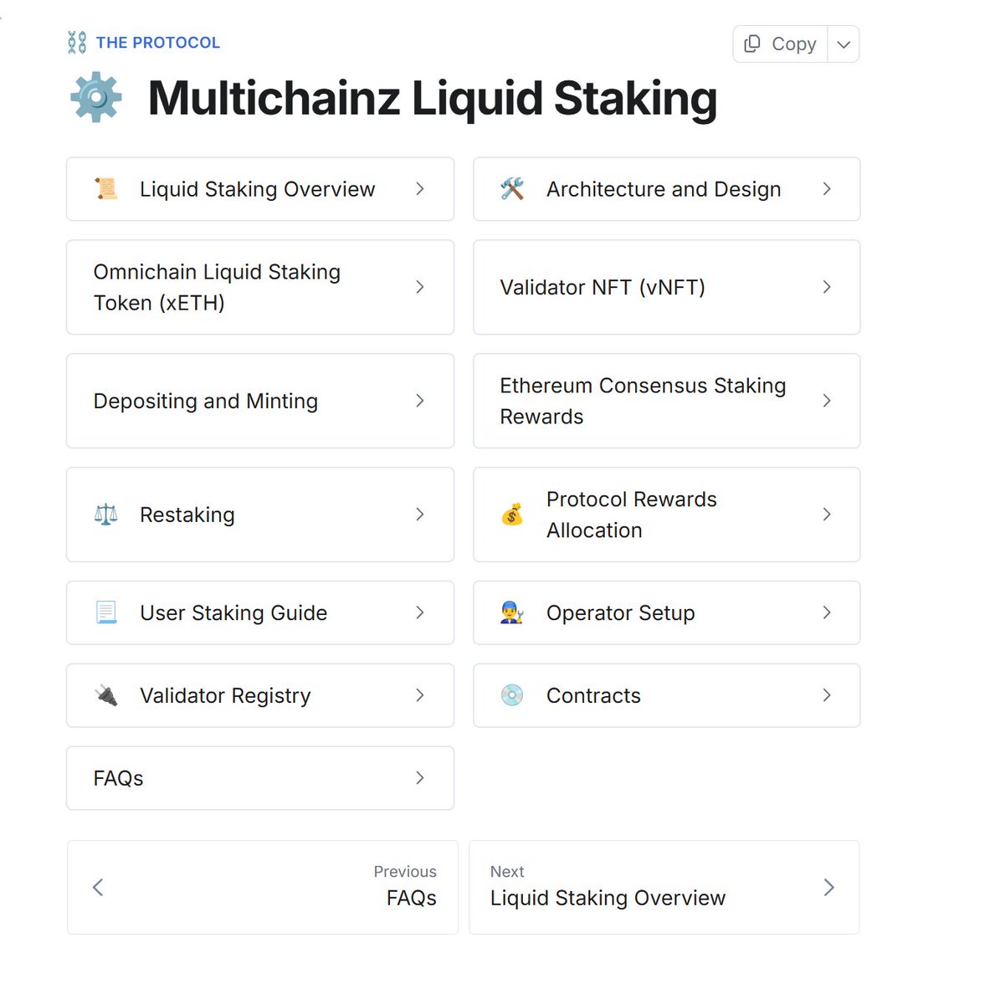This screenshot has width=1000, height=1004.
Task: Click the chevron on Protocol Rewards Allocation card
Action: click(827, 515)
